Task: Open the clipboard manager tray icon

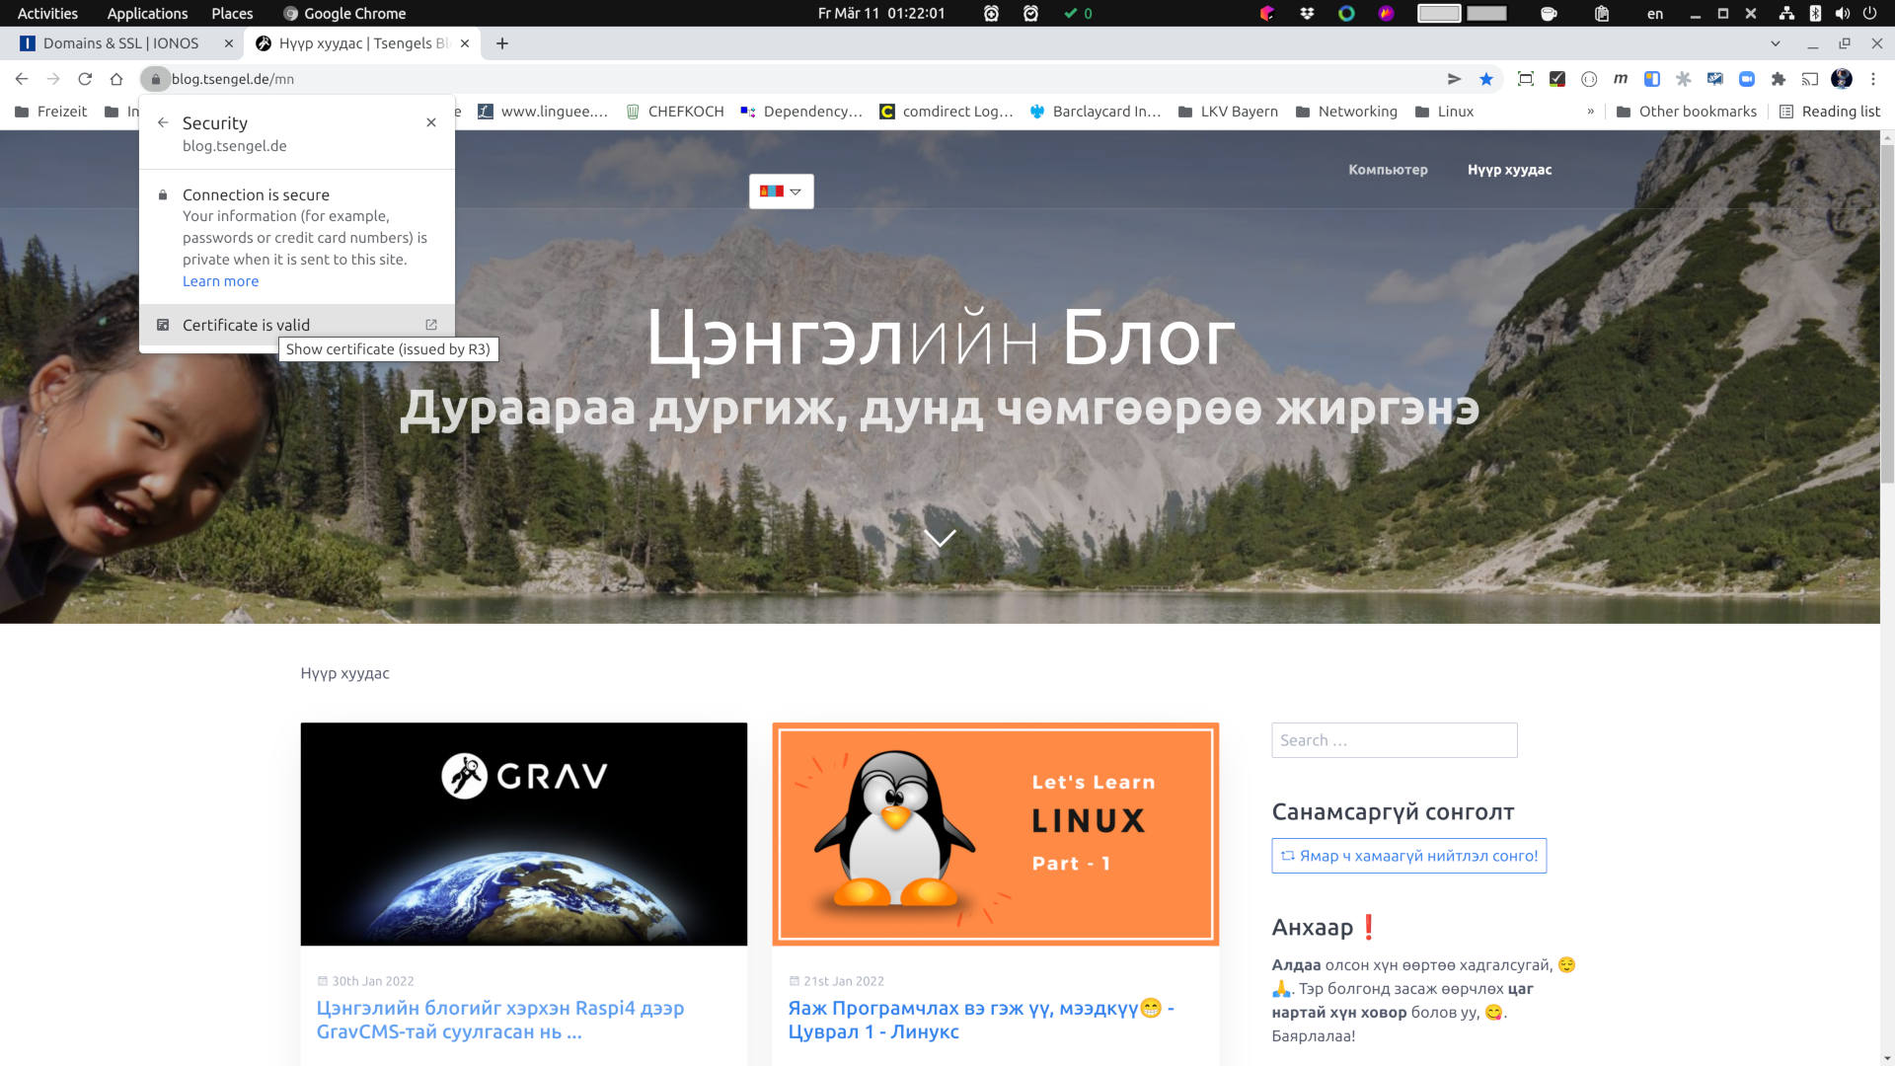Action: pos(1601,13)
